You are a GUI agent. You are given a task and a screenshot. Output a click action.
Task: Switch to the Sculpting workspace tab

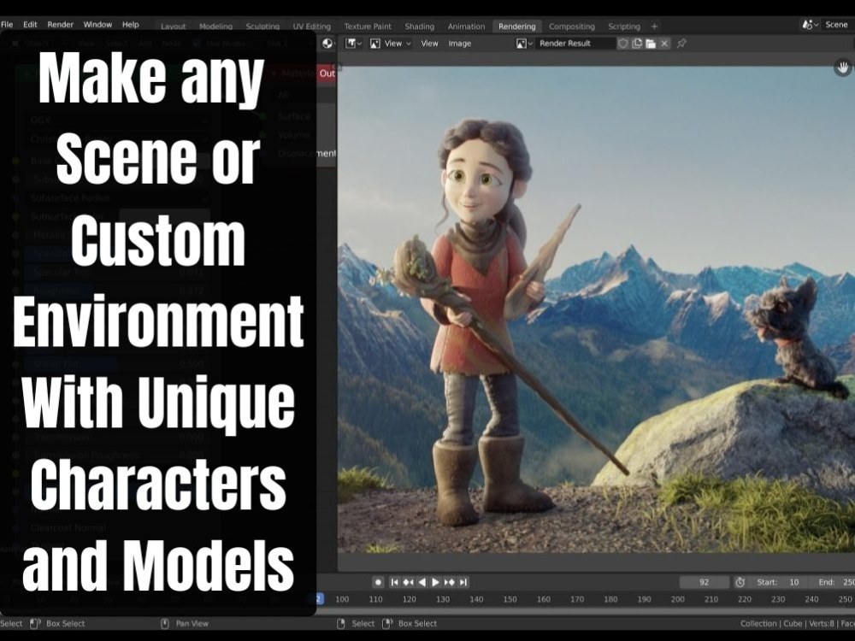point(262,26)
